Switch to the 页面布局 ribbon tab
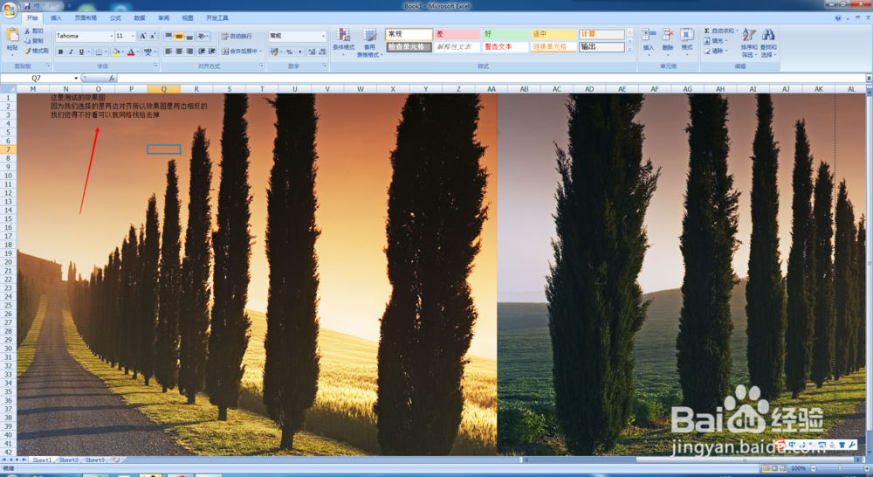The width and height of the screenshot is (873, 477). pyautogui.click(x=86, y=17)
